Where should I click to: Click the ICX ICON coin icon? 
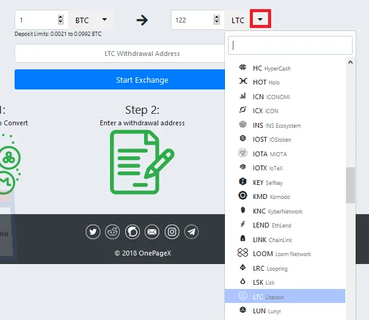pyautogui.click(x=243, y=110)
